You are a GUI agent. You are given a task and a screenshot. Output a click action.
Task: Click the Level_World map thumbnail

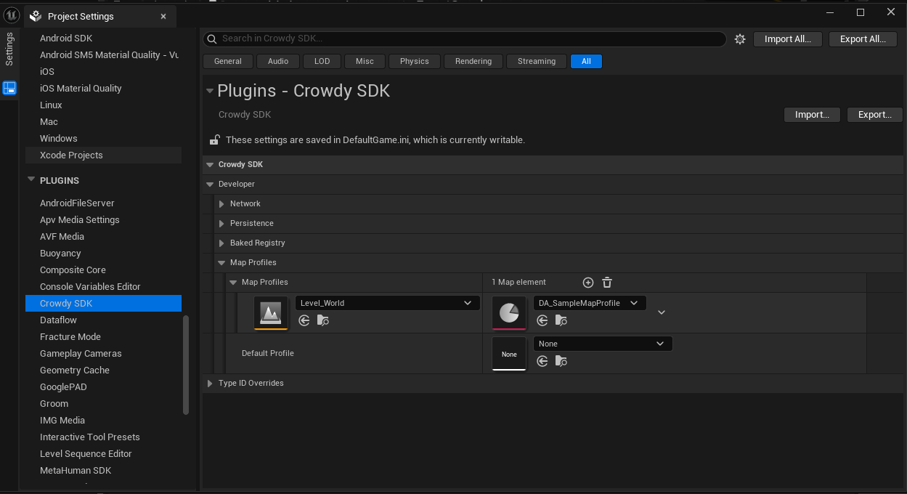tap(271, 313)
